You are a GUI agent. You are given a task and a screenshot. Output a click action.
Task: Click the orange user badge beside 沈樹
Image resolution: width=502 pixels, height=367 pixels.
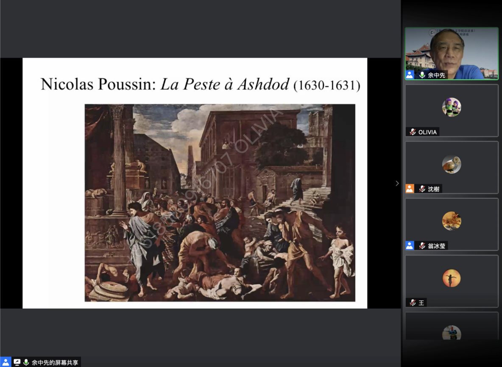[410, 189]
